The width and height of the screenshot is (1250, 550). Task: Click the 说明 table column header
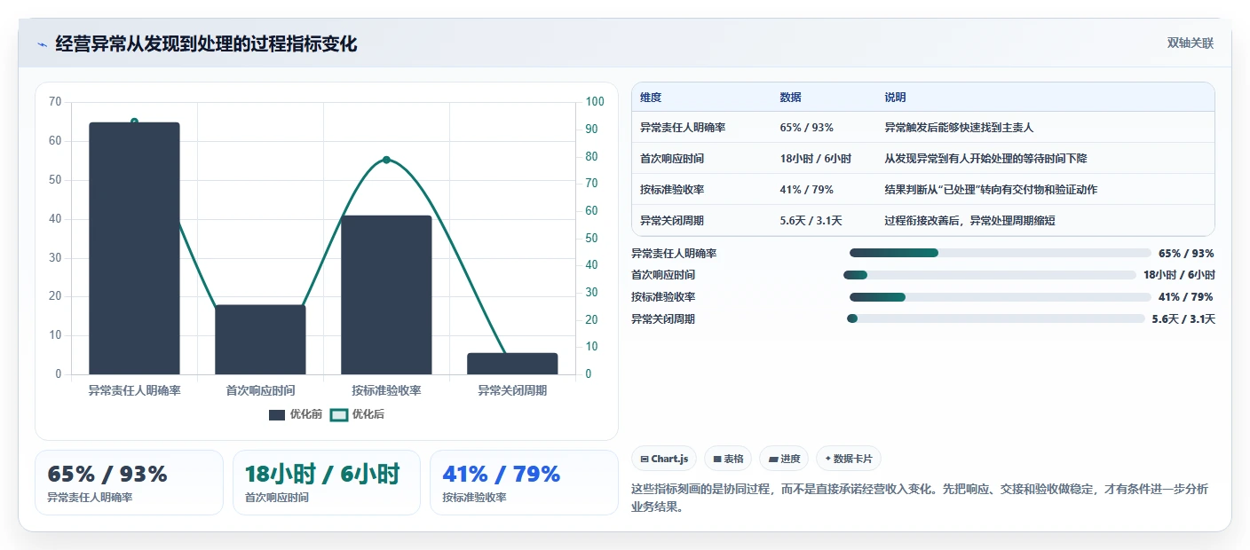895,98
